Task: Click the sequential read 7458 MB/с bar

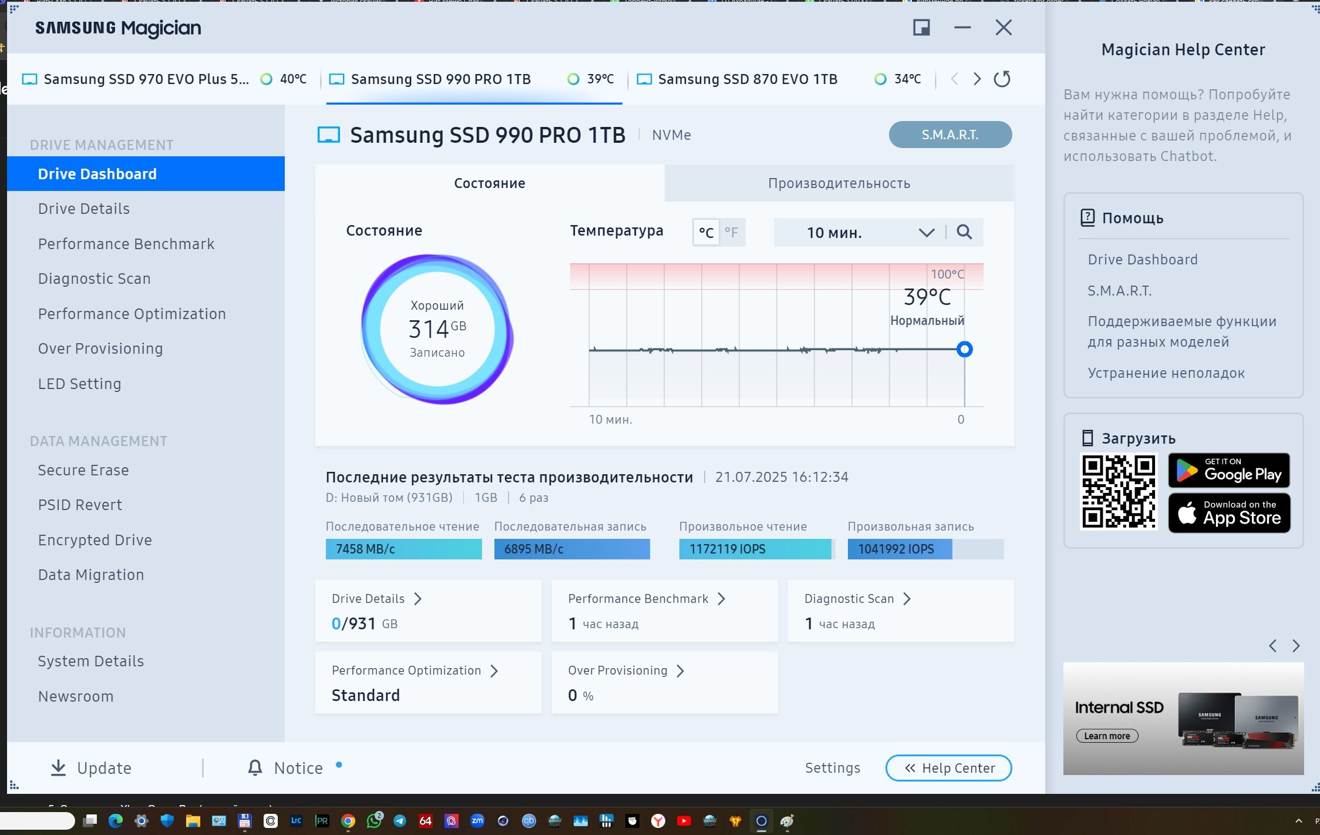Action: pos(403,549)
